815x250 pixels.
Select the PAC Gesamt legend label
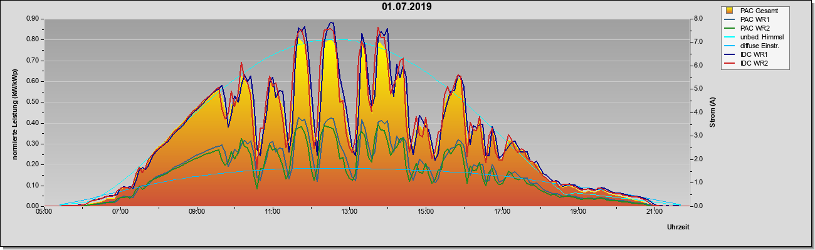tap(760, 11)
